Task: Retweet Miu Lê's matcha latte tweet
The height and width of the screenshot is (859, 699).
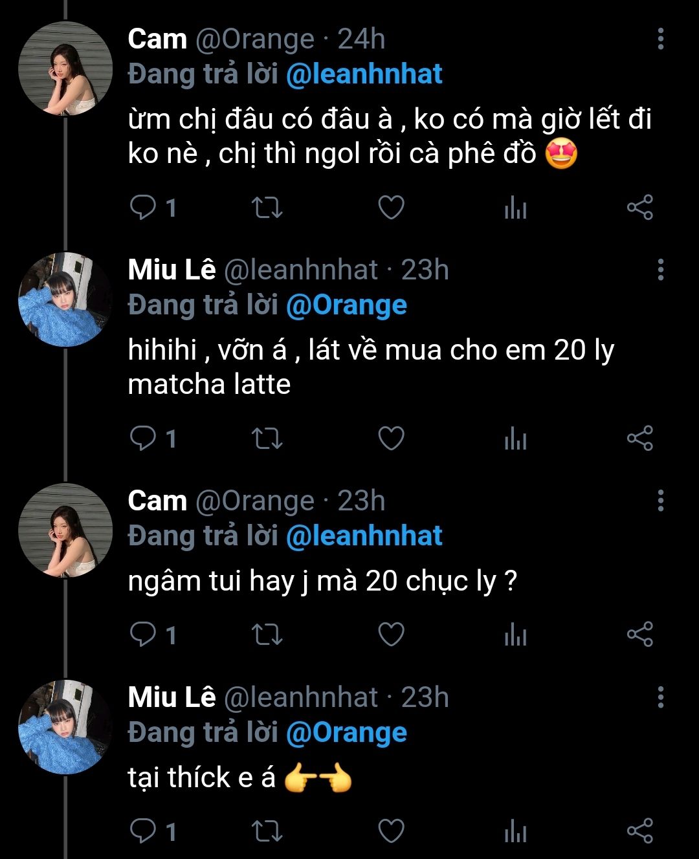Action: click(x=267, y=439)
